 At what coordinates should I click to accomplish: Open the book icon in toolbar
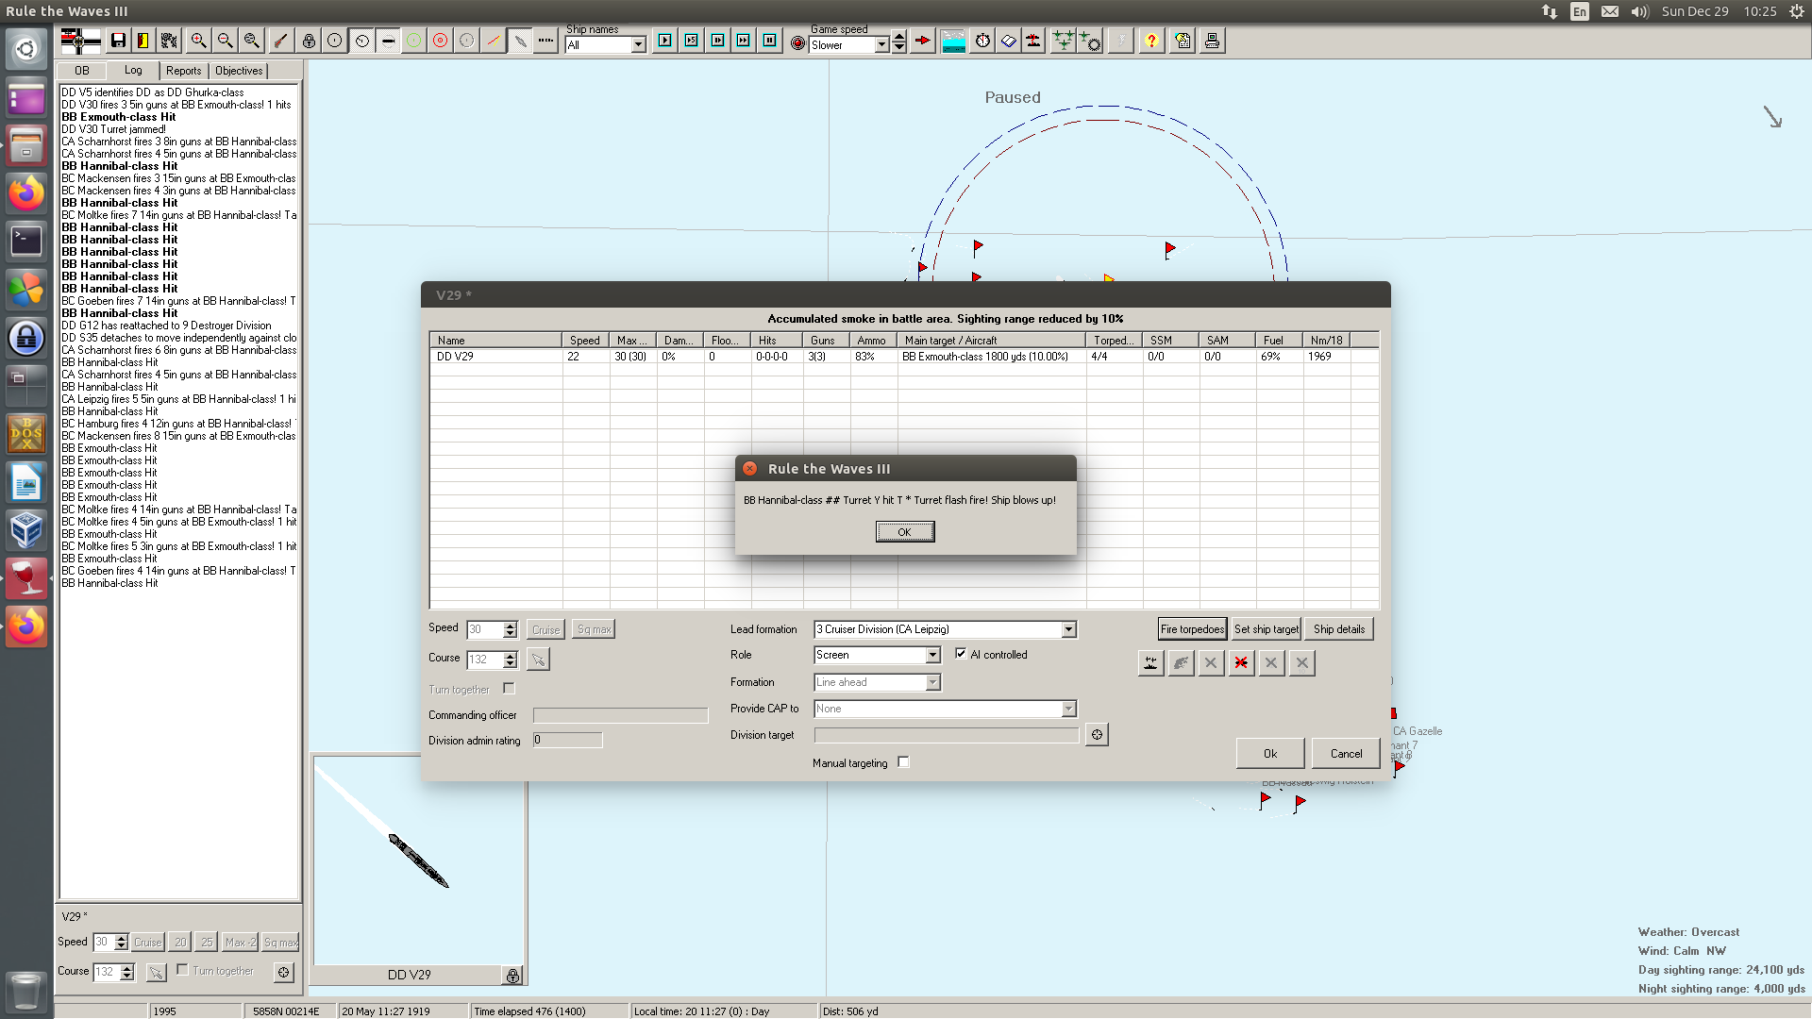click(1008, 41)
